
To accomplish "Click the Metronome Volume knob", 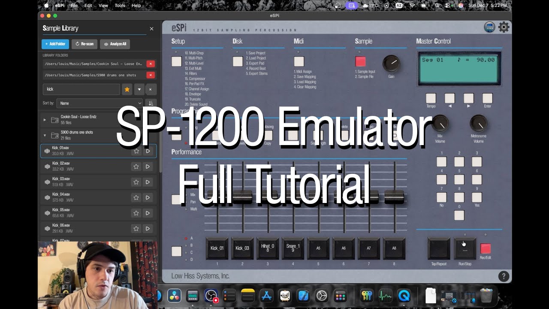I will click(478, 124).
